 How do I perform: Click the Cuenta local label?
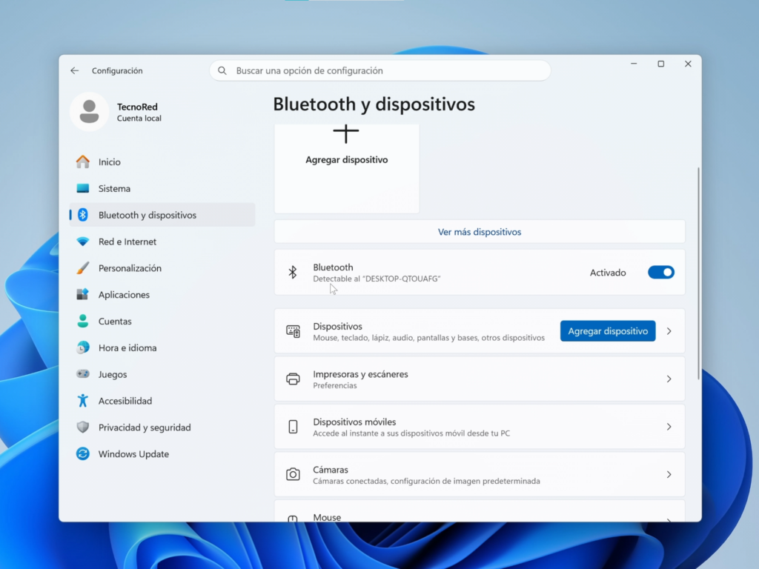tap(139, 118)
